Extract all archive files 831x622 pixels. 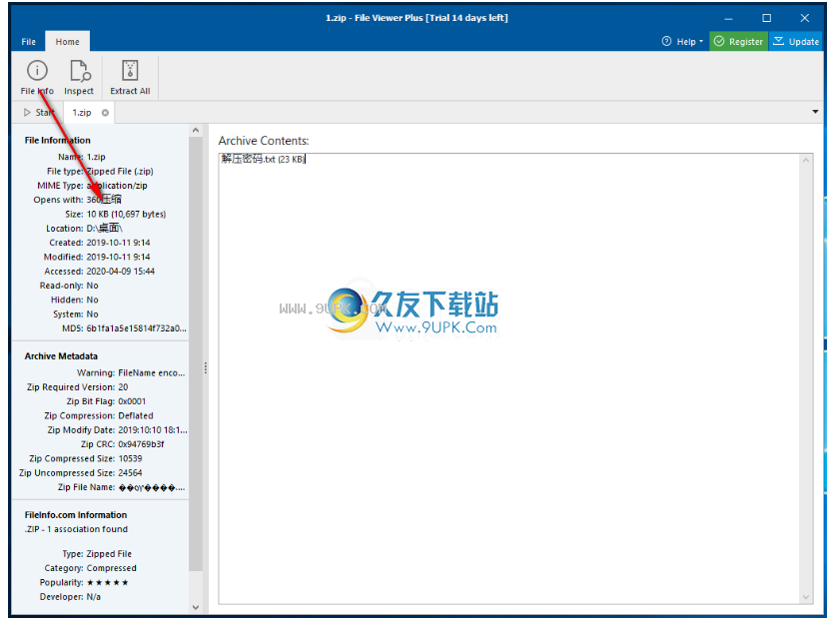point(130,77)
